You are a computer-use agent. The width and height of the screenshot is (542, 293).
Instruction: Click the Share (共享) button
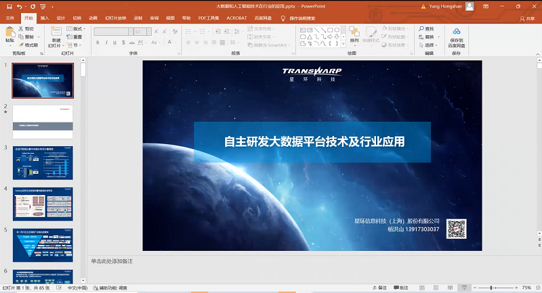[x=527, y=18]
